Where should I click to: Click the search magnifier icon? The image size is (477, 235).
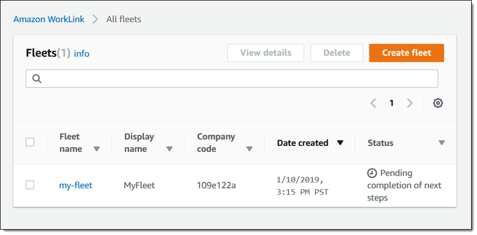[x=37, y=79]
